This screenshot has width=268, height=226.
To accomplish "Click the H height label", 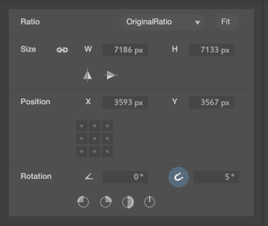I will point(175,49).
